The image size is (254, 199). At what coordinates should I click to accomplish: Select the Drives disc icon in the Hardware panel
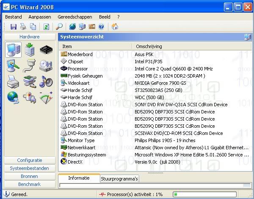pyautogui.click(x=46, y=66)
